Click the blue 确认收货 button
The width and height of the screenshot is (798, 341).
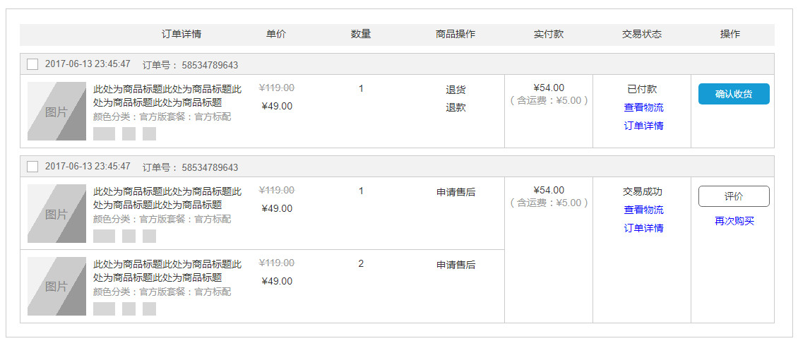pos(734,94)
